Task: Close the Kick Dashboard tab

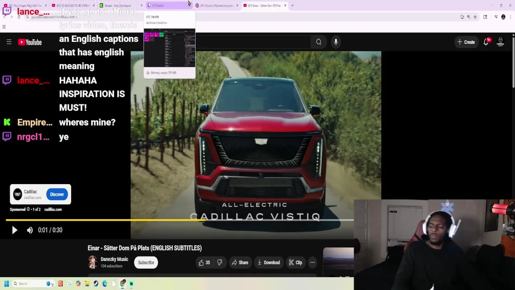Action: coord(142,6)
